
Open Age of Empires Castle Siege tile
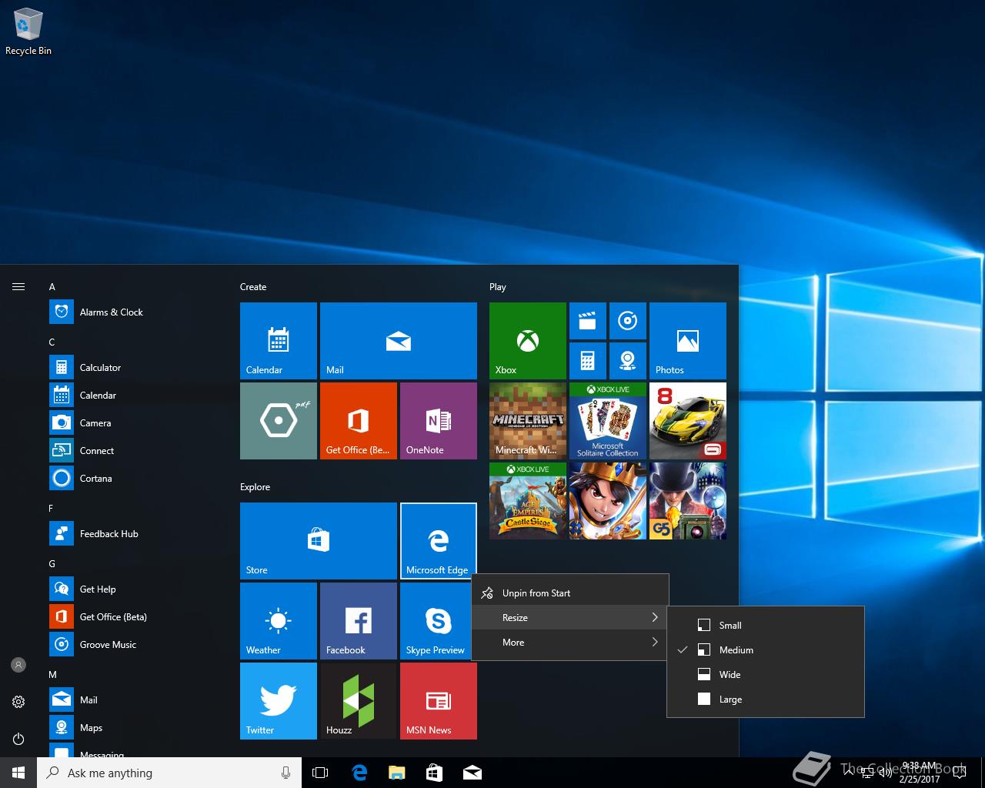pyautogui.click(x=528, y=501)
